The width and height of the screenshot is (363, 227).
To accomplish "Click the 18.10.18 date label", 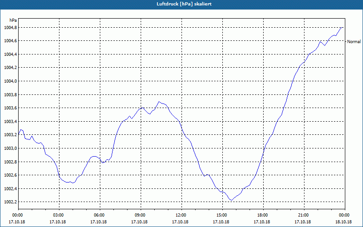I will click(343, 222).
